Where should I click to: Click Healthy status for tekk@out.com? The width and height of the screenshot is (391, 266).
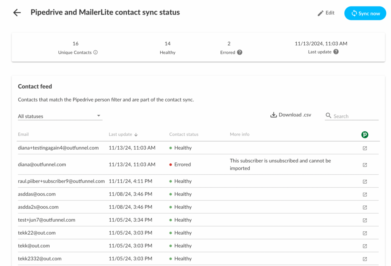[x=181, y=246]
